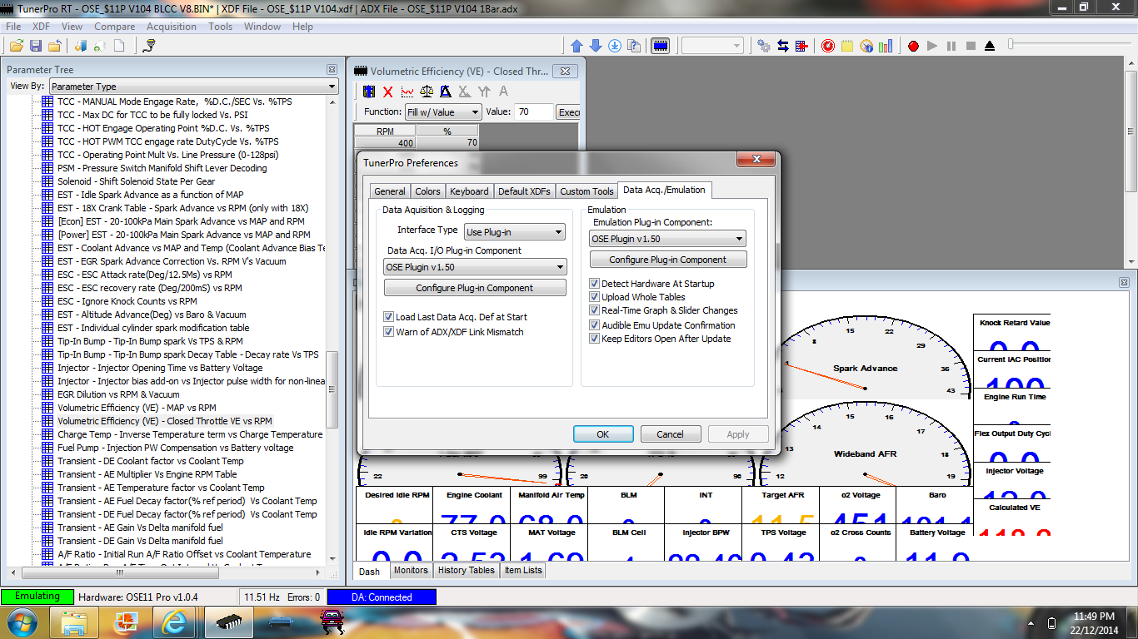Switch to the General preferences tab
The height and width of the screenshot is (639, 1138).
coord(389,191)
